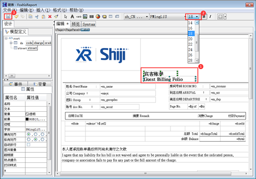
Task: Toggle the 自动折行 checkbox
Action: coord(29,144)
